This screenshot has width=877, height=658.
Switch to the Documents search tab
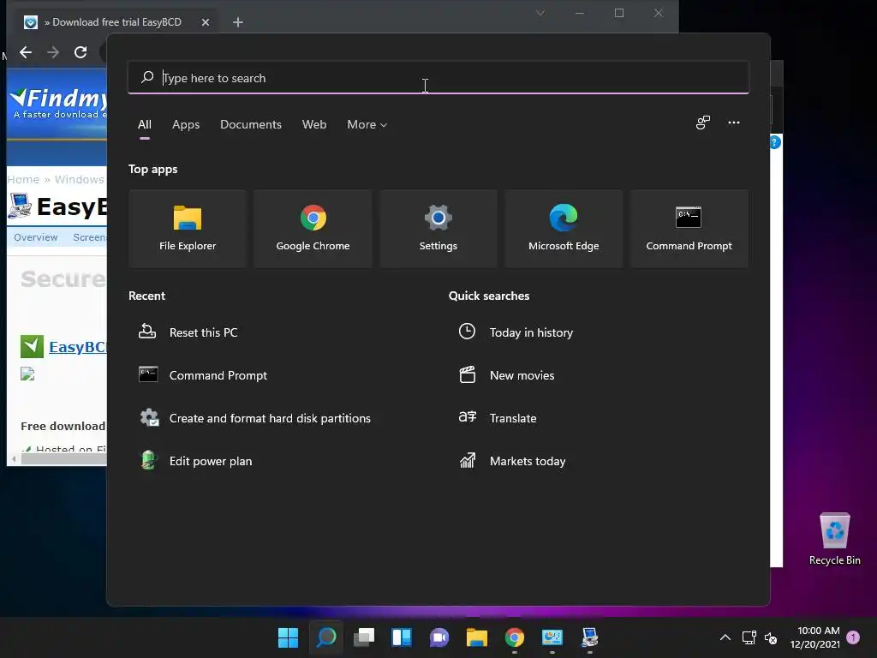coord(251,125)
